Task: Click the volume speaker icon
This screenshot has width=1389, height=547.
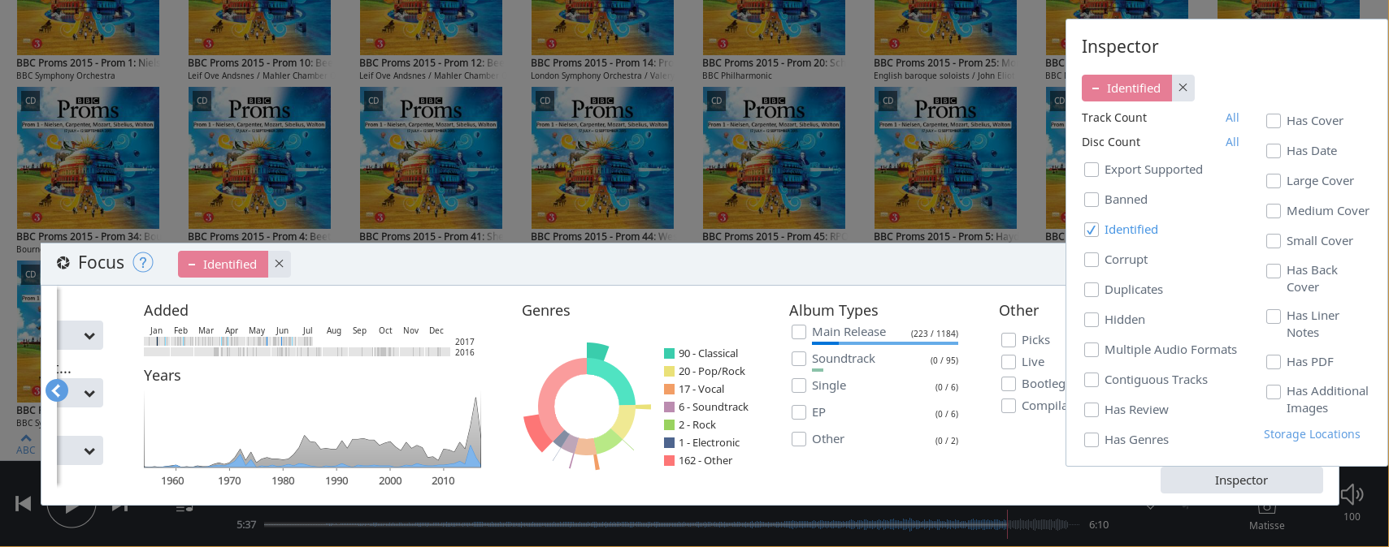Action: coord(1351,494)
